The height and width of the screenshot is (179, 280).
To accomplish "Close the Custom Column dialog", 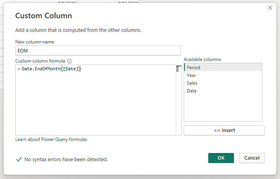I will (x=270, y=8).
